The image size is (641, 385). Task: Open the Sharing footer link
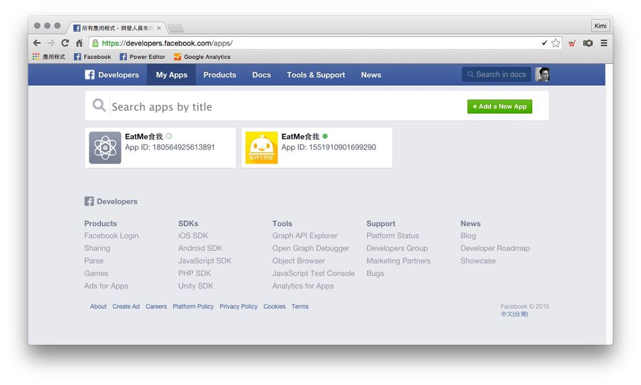pos(97,248)
